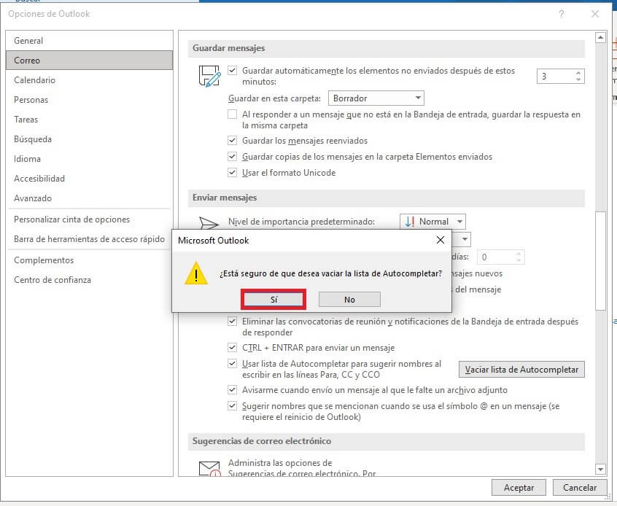
Task: Toggle Guardar automáticamente los elementos no enviados
Action: (232, 71)
